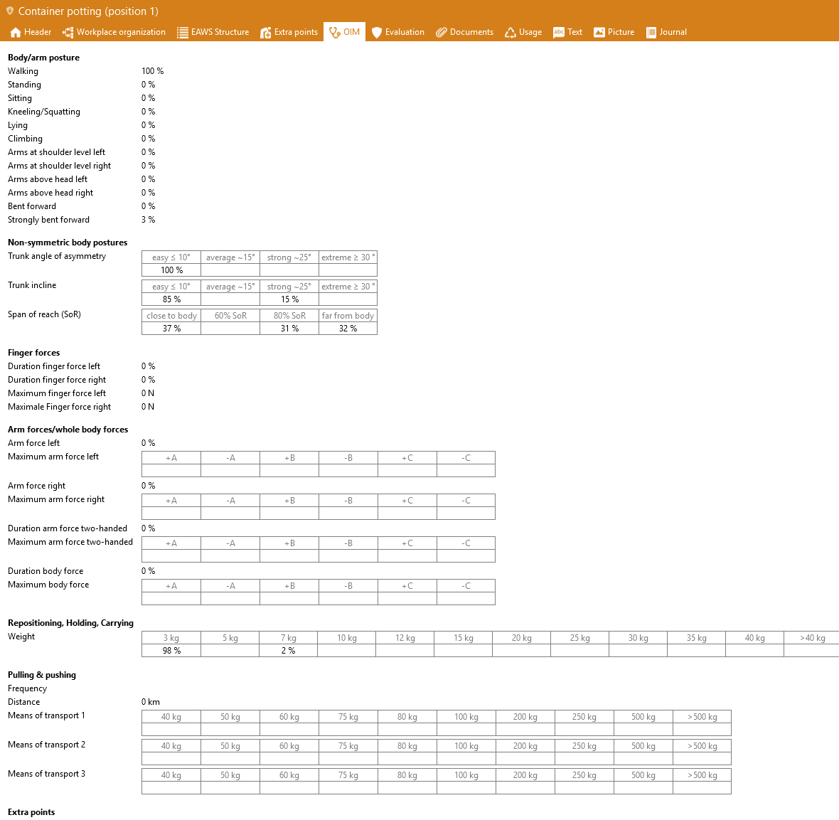Click the Journal icon

651,32
